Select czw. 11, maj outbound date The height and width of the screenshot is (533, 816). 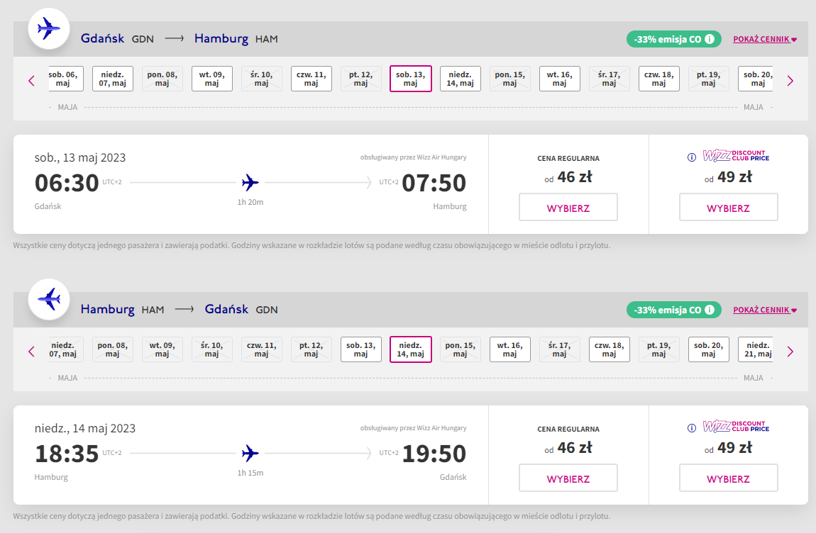(x=311, y=79)
